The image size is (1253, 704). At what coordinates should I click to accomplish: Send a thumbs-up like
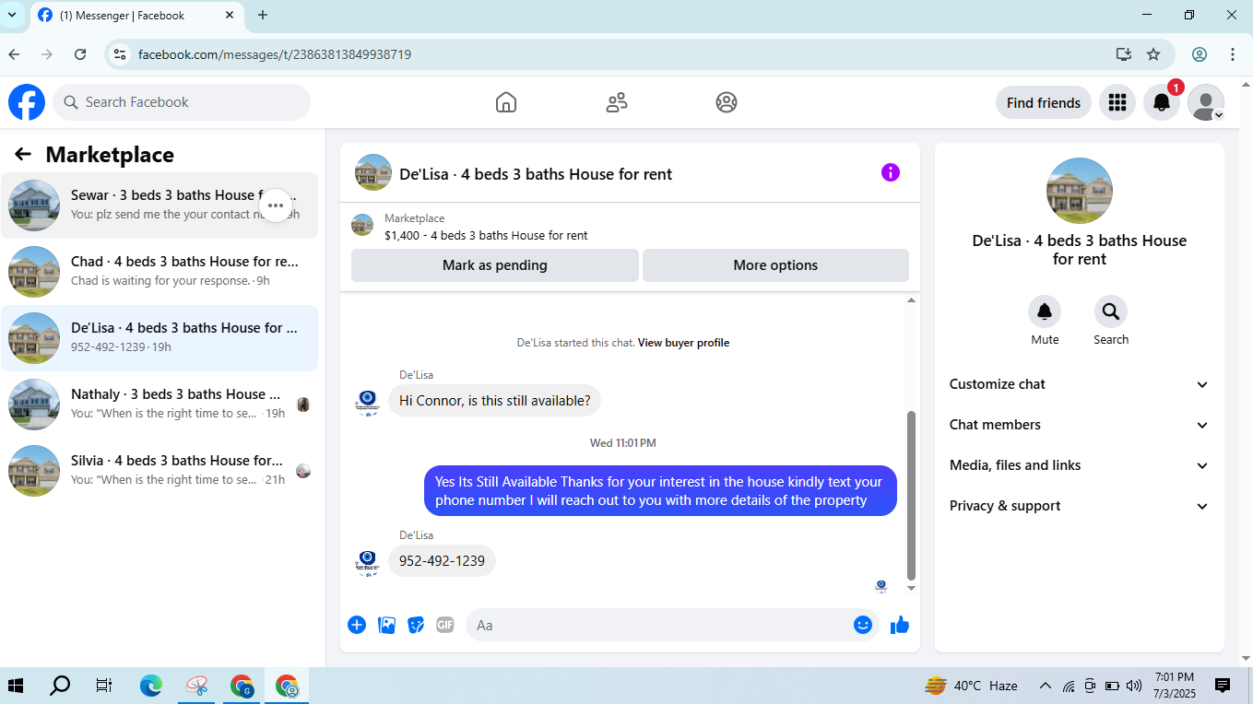[900, 625]
